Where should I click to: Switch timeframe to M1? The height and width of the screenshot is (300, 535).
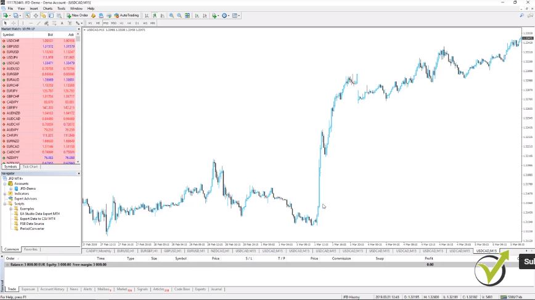tap(90, 23)
